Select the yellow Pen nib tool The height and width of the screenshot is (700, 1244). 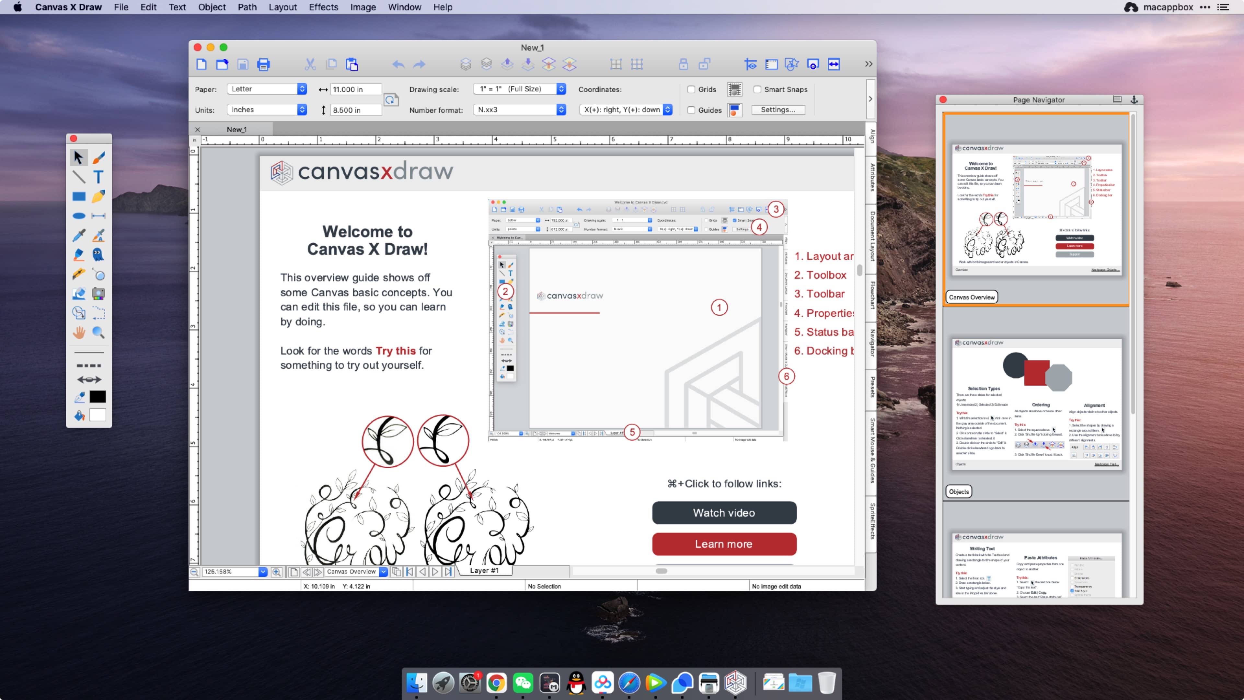click(x=98, y=197)
